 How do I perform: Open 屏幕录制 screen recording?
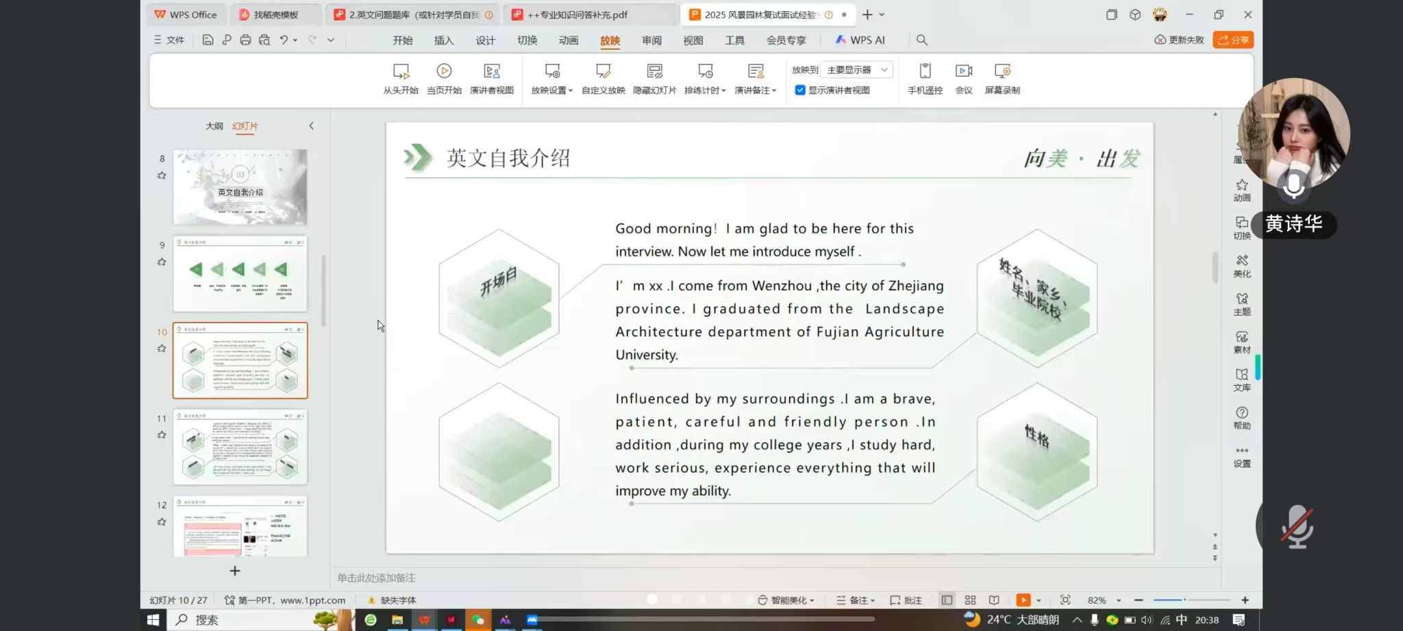point(1002,77)
